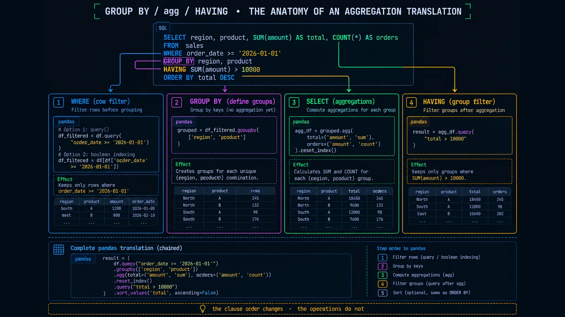Click 'Compute aggregations for each group' subtitle
Screen dimensions: 565x317
tap(351, 110)
